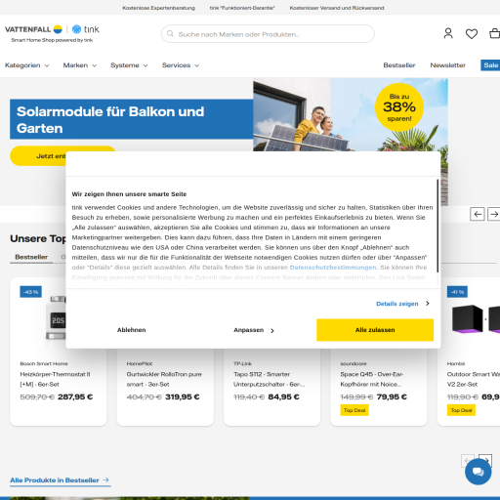Click the Bosch Smart Home brand label

[x=44, y=363]
